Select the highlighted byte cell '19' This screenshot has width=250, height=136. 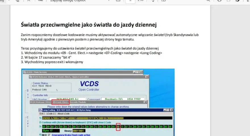click(118, 127)
